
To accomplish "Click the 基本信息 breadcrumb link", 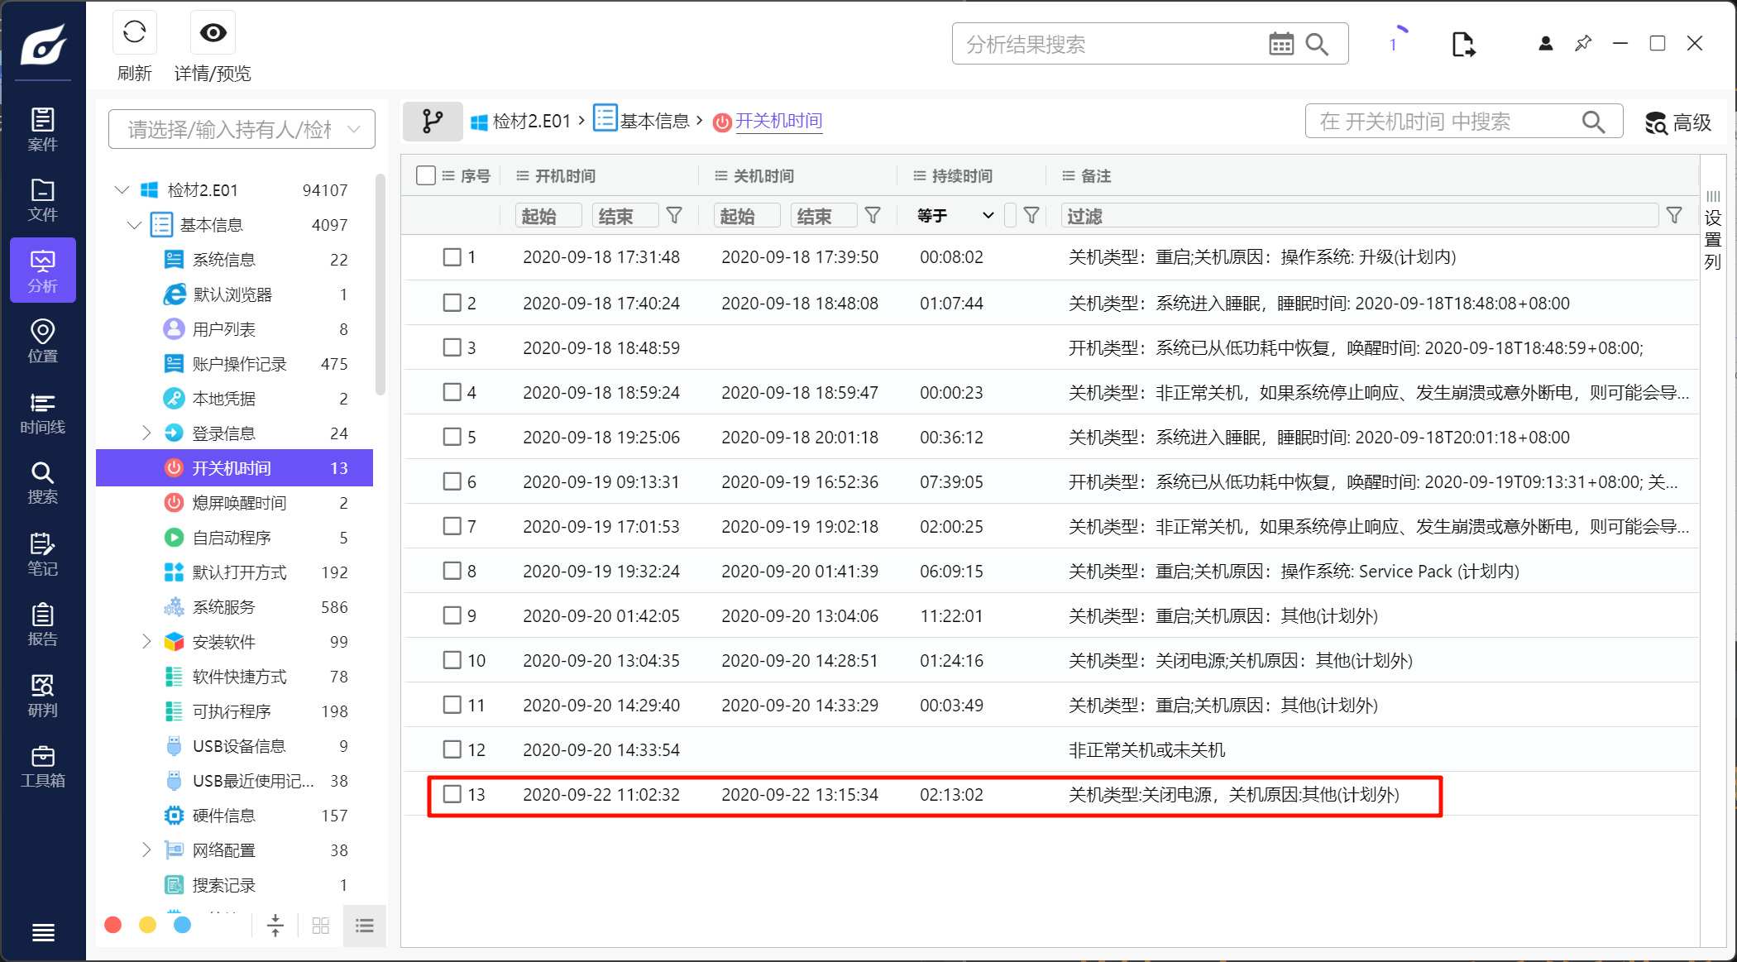I will tap(653, 122).
